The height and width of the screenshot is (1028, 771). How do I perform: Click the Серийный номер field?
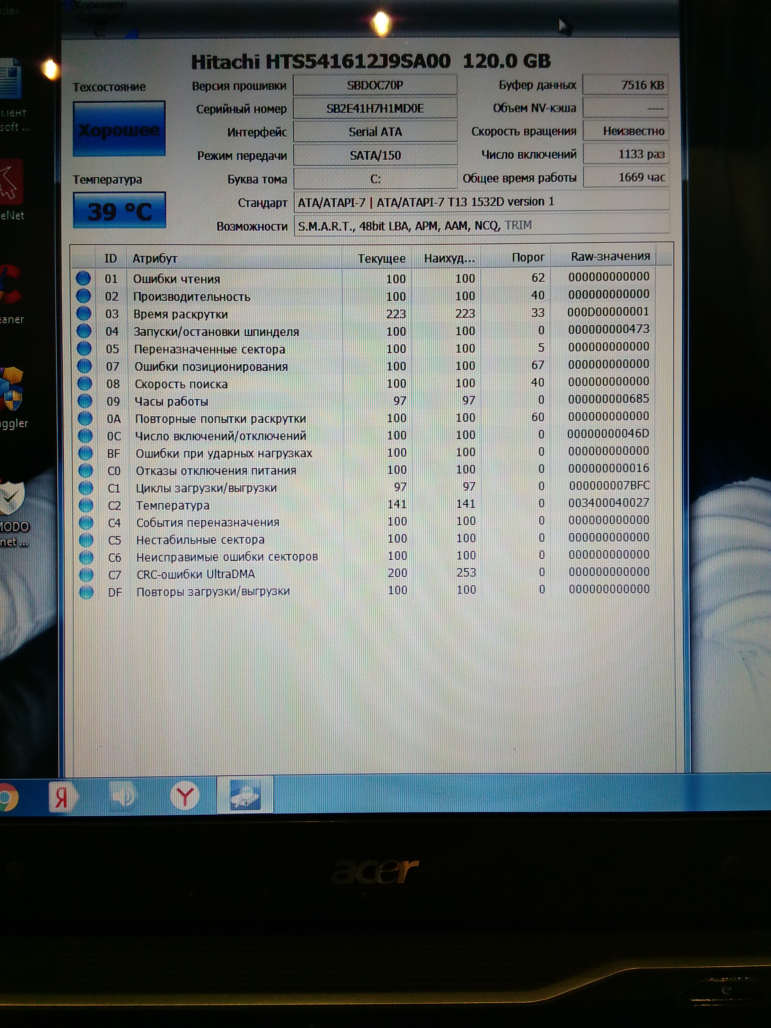375,109
